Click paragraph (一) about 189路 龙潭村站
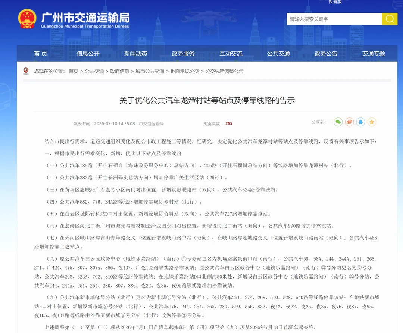403x333 pixels. (x=199, y=166)
